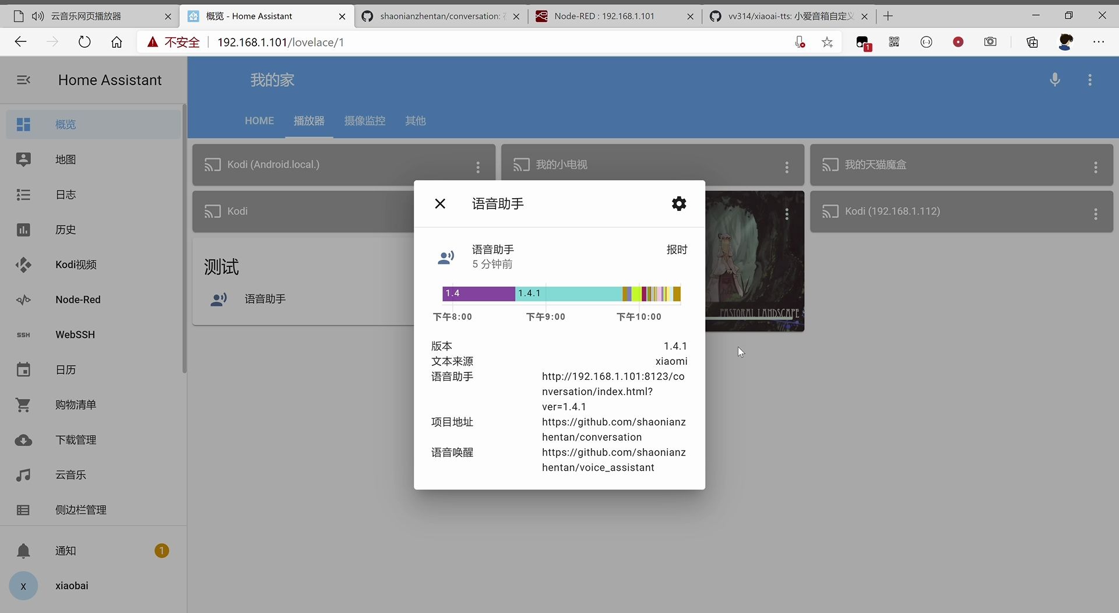Viewport: 1119px width, 613px height.
Task: Open Node-Red in the sidebar
Action: (x=93, y=300)
